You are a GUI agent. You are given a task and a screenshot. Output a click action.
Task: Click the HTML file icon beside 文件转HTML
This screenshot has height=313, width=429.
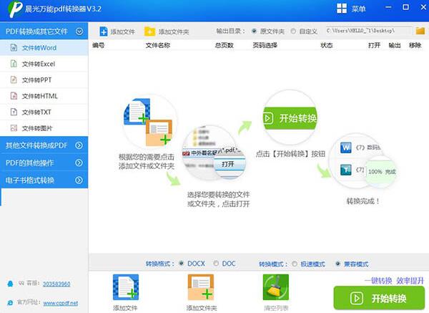coord(14,96)
